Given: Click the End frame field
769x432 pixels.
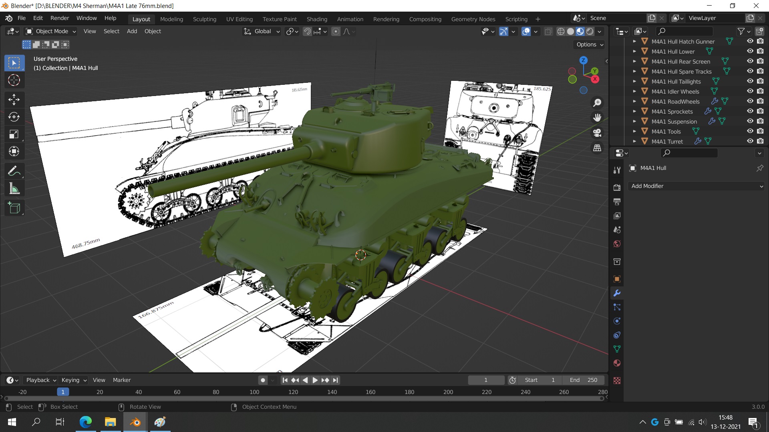Looking at the screenshot, I should click(x=583, y=380).
